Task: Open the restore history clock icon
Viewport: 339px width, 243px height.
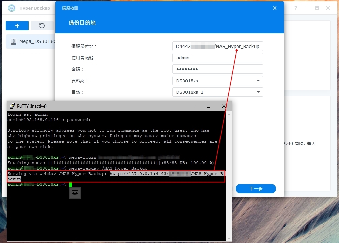Action: pos(42,26)
